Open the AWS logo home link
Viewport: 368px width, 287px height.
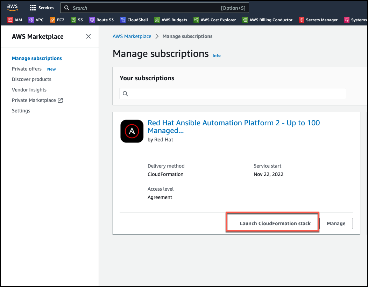point(12,7)
